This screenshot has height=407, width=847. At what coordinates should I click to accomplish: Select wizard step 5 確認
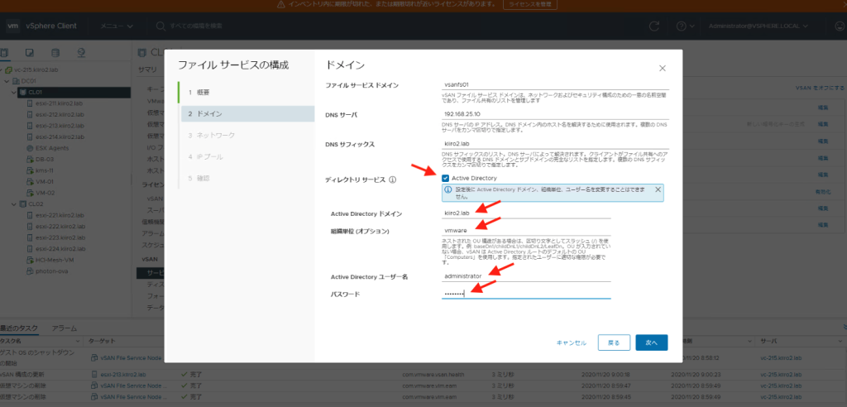(x=246, y=178)
